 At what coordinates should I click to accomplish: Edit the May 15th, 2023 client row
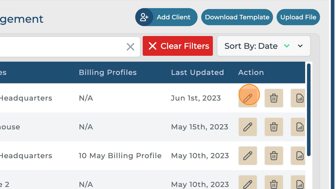[248, 127]
